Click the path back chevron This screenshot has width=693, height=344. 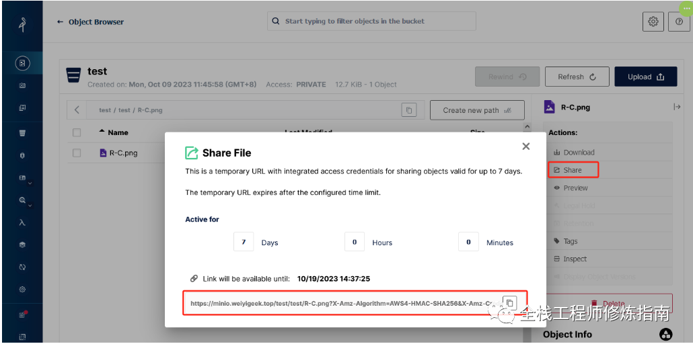pos(77,110)
